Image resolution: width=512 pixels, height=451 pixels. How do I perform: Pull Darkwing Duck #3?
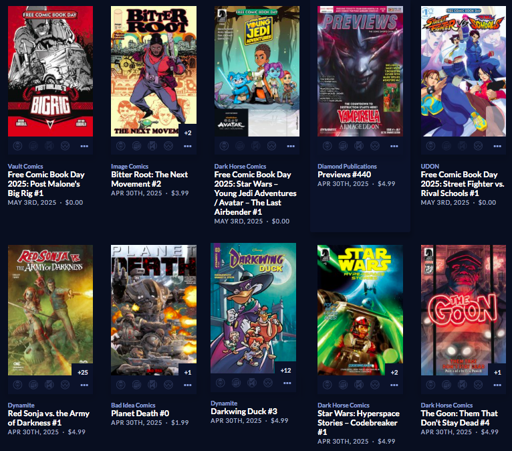click(221, 383)
